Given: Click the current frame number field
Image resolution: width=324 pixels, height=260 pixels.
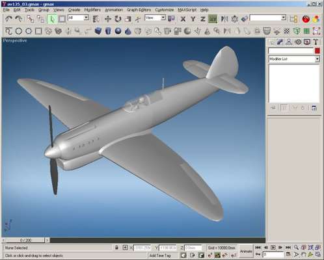Looking at the screenshot, I should click(273, 254).
